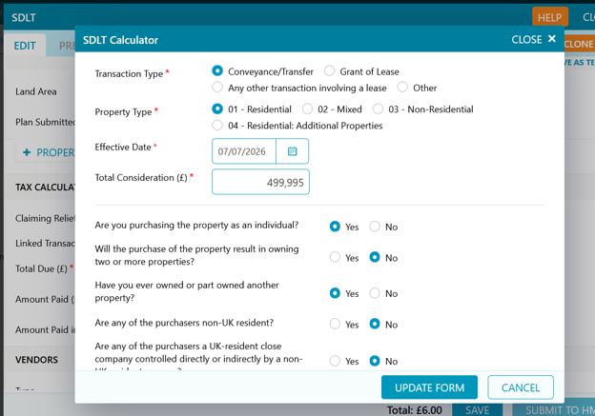The width and height of the screenshot is (595, 416).
Task: Switch to the EDIT tab
Action: [x=25, y=46]
